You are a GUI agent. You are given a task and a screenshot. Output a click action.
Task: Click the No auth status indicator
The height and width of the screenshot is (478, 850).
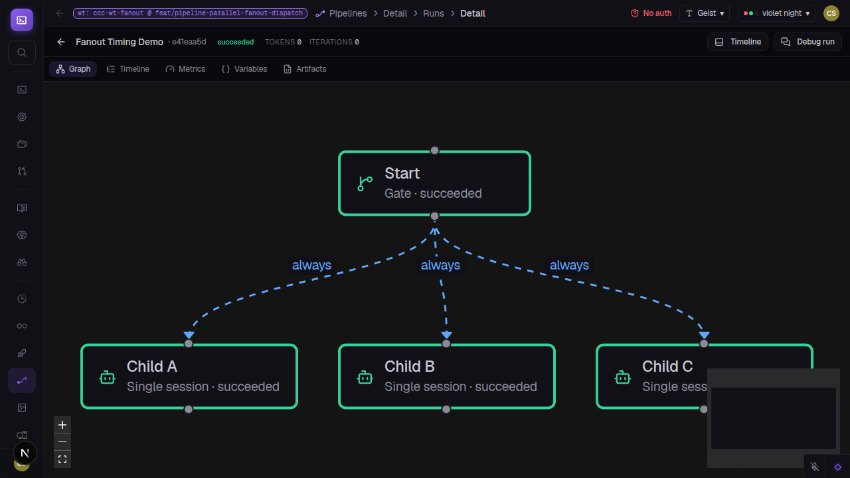pyautogui.click(x=651, y=13)
